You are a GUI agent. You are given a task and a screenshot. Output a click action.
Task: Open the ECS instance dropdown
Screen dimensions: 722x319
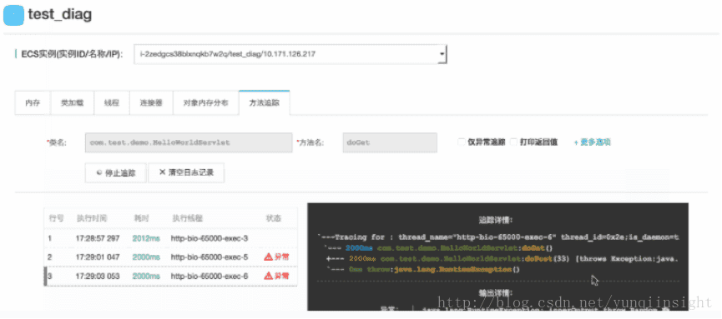(x=290, y=54)
